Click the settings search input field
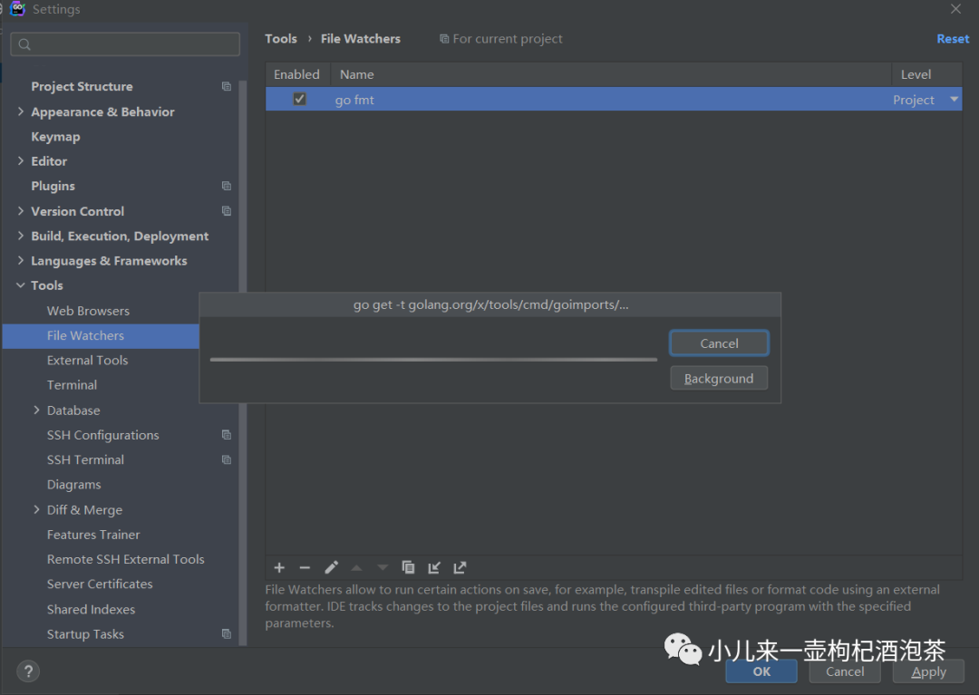 pyautogui.click(x=125, y=44)
